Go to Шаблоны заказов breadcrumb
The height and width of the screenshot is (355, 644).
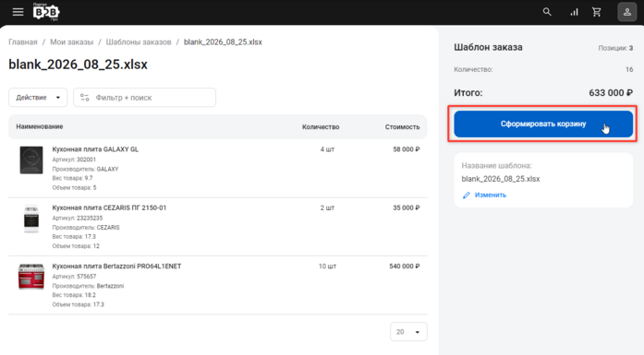click(139, 42)
